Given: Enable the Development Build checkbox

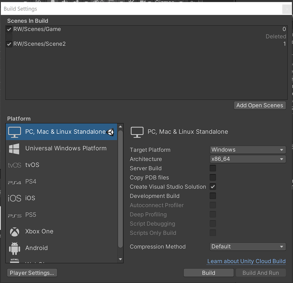Looking at the screenshot, I should tap(213, 196).
